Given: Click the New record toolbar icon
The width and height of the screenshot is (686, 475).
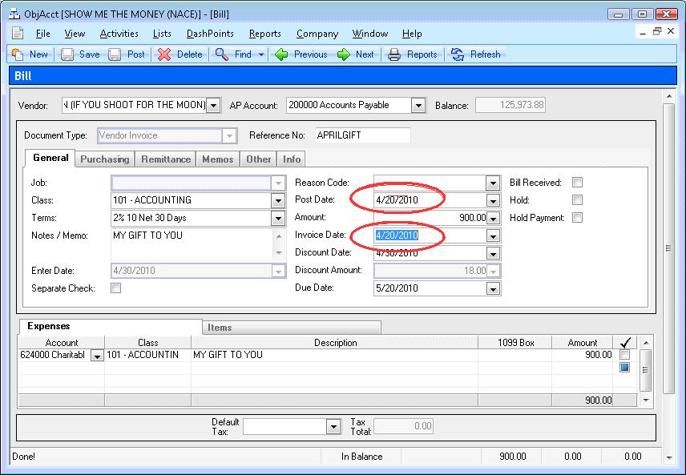Looking at the screenshot, I should point(17,54).
